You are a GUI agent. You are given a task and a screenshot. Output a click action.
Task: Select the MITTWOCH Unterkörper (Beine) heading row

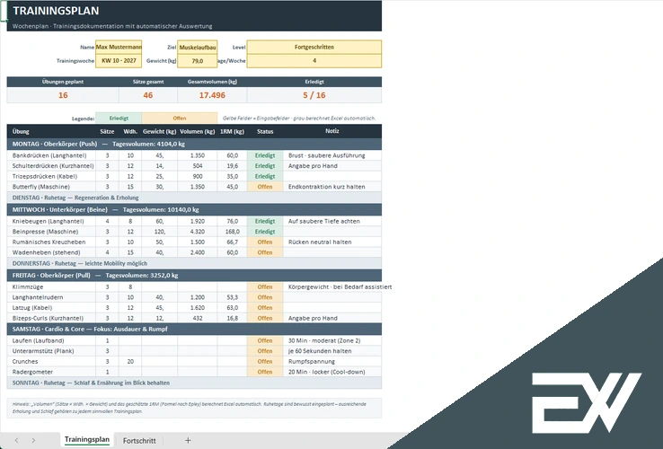(x=194, y=209)
